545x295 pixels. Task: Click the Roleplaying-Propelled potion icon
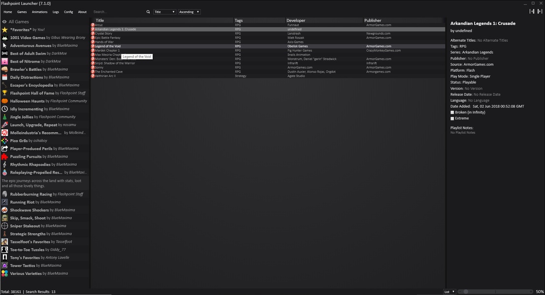4,173
